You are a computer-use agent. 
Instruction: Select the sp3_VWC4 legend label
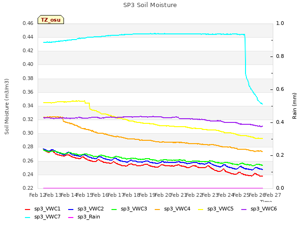(177, 209)
